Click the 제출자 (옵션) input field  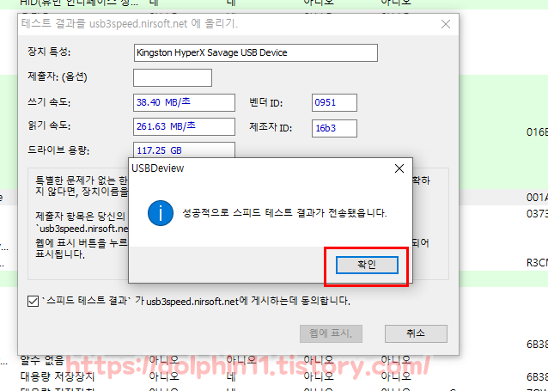[173, 77]
